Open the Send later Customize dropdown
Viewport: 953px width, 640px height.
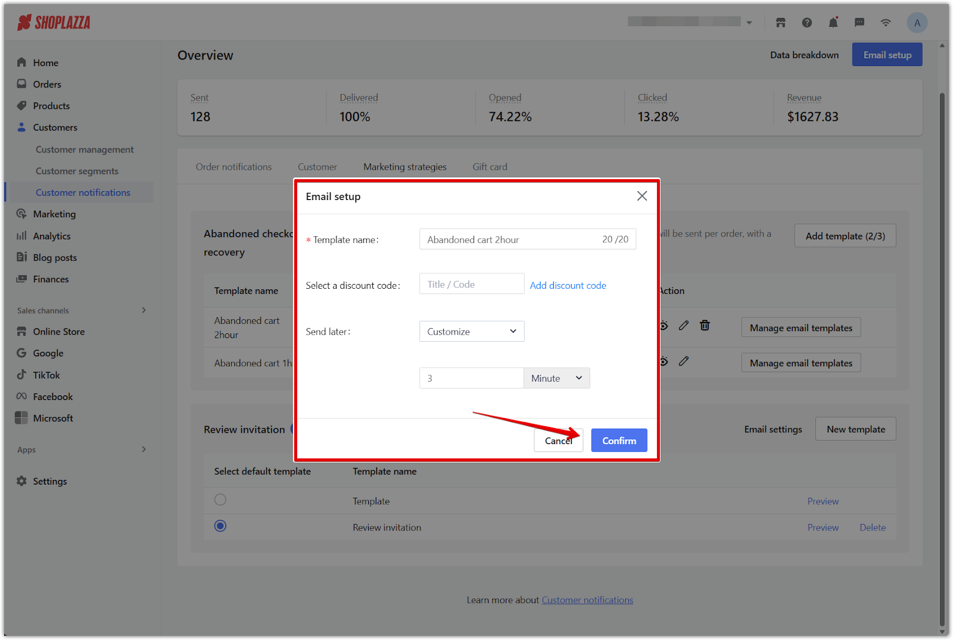pos(472,331)
